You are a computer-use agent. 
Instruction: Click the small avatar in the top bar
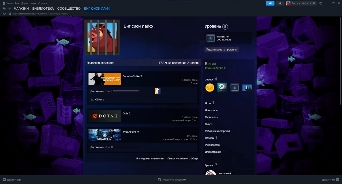tap(288, 3)
